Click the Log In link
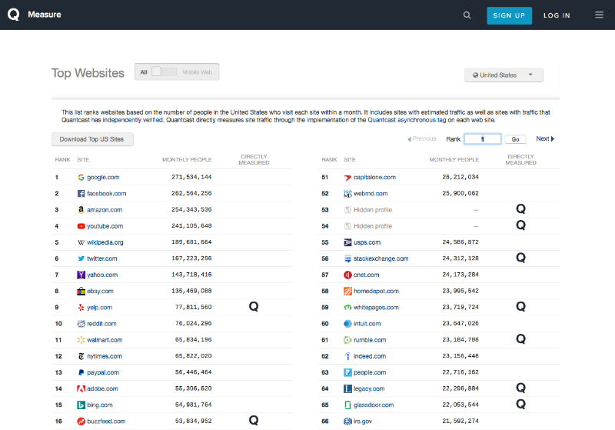This screenshot has height=430, width=615. click(x=557, y=15)
